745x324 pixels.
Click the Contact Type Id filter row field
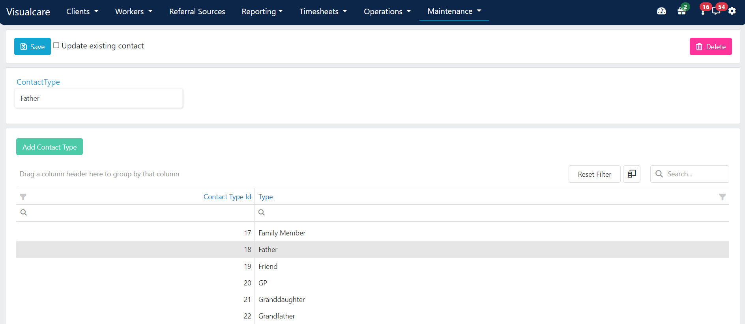pyautogui.click(x=135, y=213)
